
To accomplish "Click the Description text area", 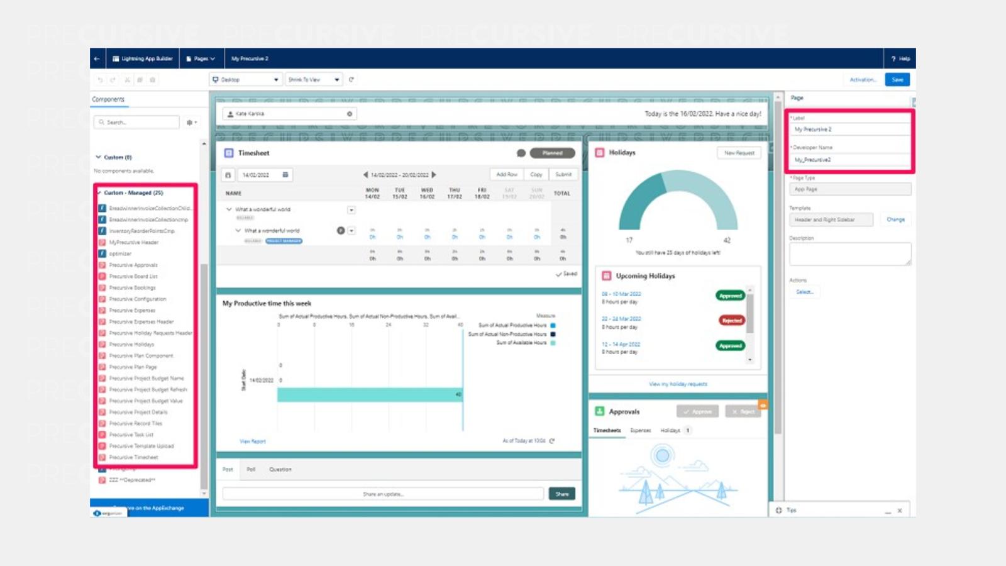I will point(850,254).
